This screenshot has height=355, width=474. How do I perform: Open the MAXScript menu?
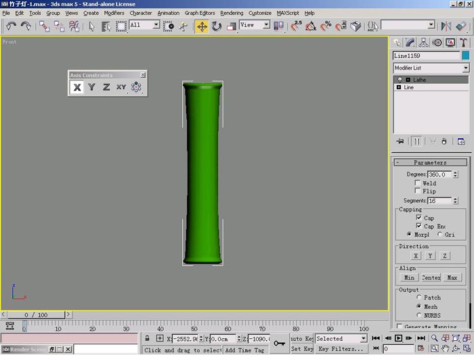(288, 13)
